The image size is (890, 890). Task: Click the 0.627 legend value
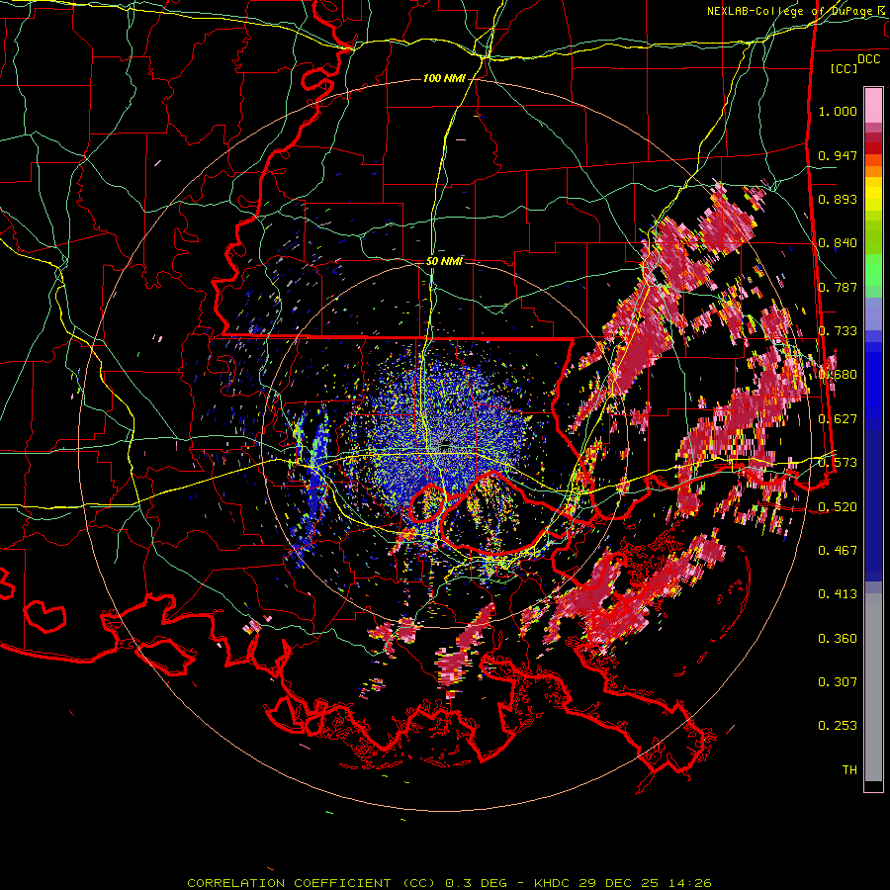[x=838, y=419]
